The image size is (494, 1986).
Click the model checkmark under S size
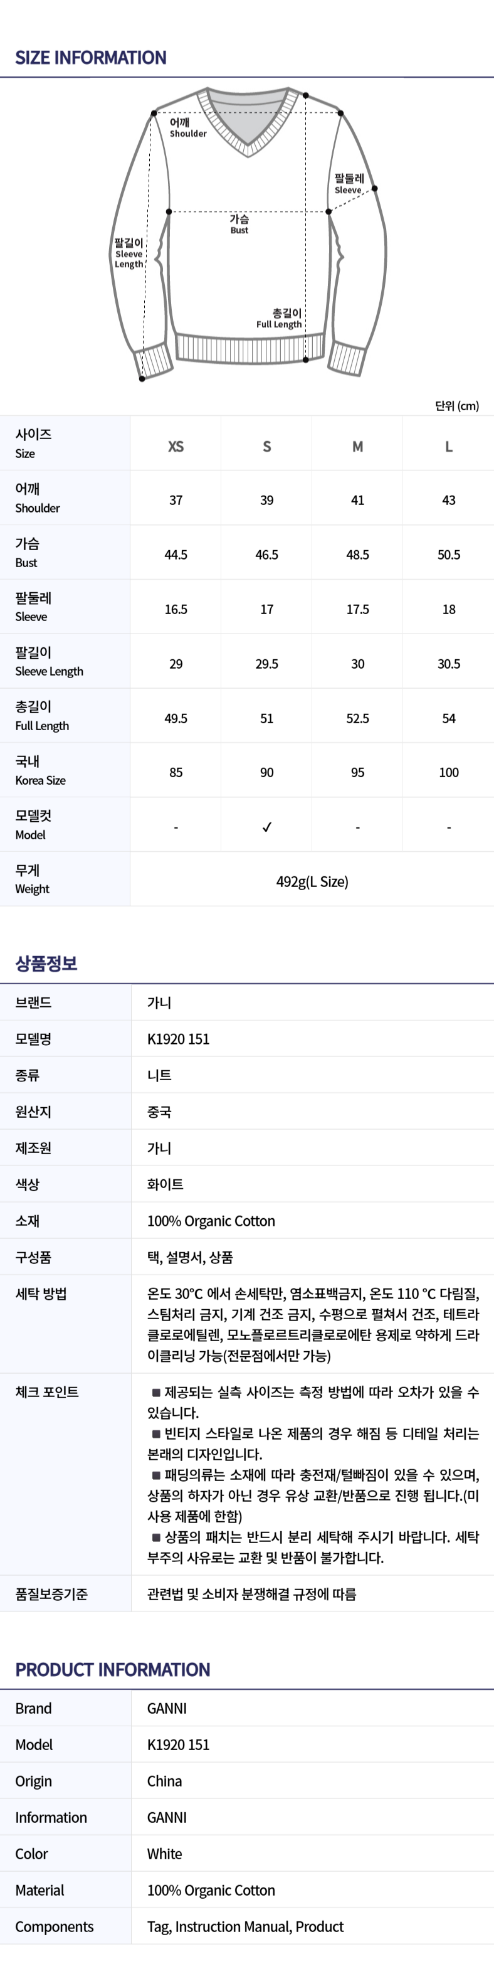266,827
